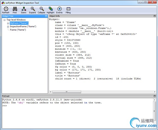Viewport: 158px width, 130px height.
Task: Maximize the PyCrust pane
Action: (154, 96)
